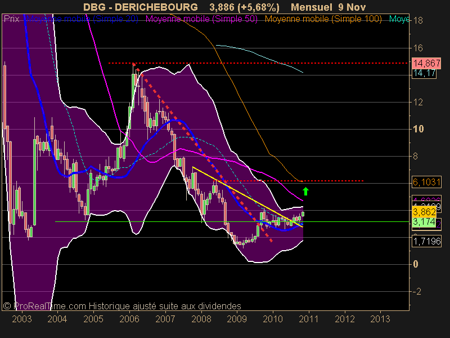Select the "2007" year on time axis

point(165,319)
